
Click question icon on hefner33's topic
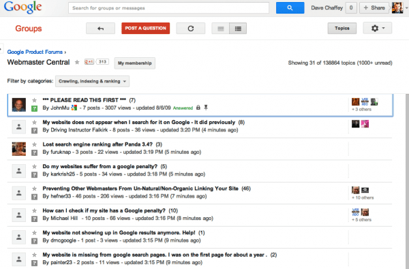[34, 197]
